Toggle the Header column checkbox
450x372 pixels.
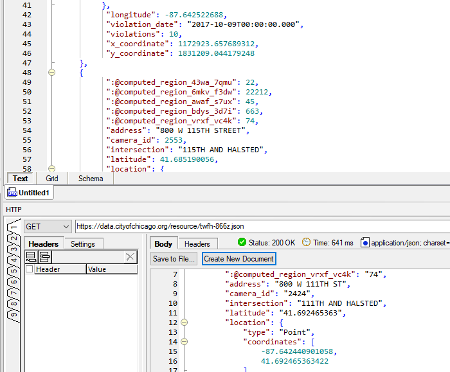point(29,270)
